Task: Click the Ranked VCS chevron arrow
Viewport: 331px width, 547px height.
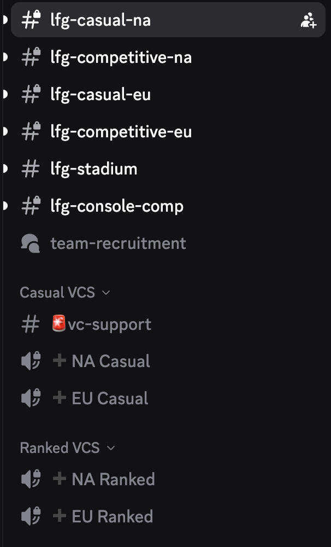Action: (111, 448)
